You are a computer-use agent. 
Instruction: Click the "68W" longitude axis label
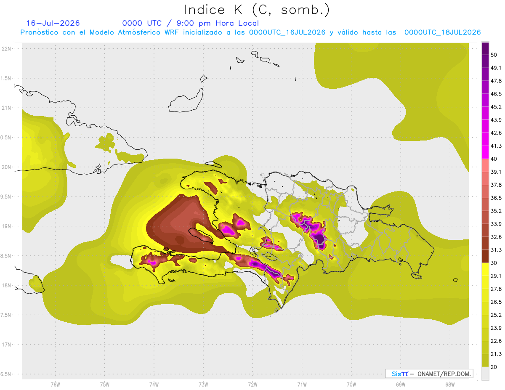click(449, 385)
